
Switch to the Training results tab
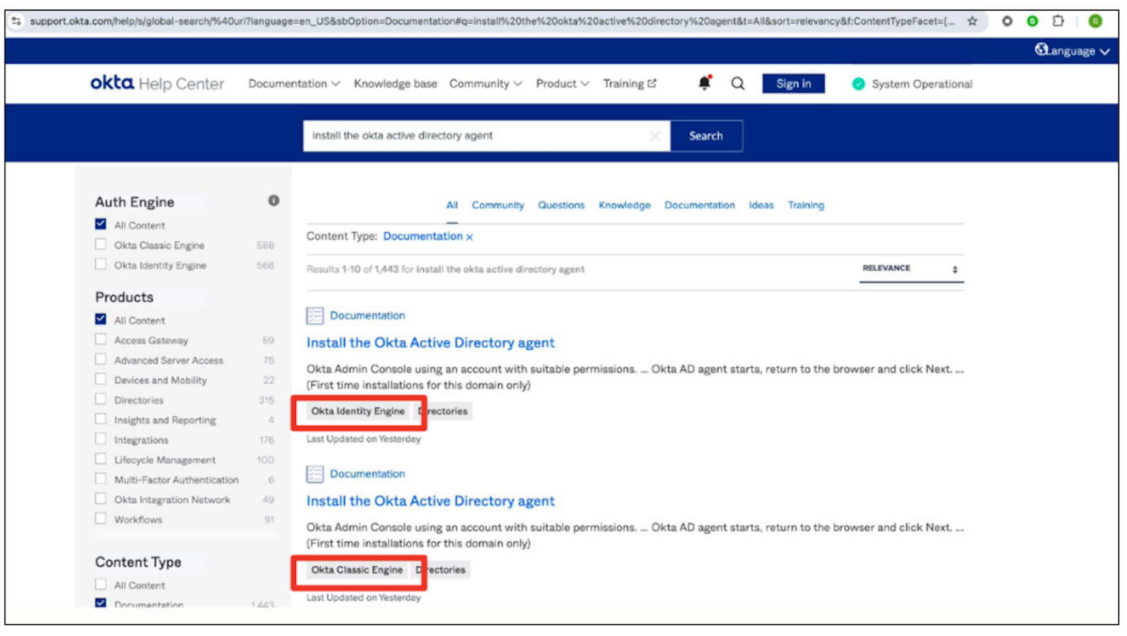(806, 205)
